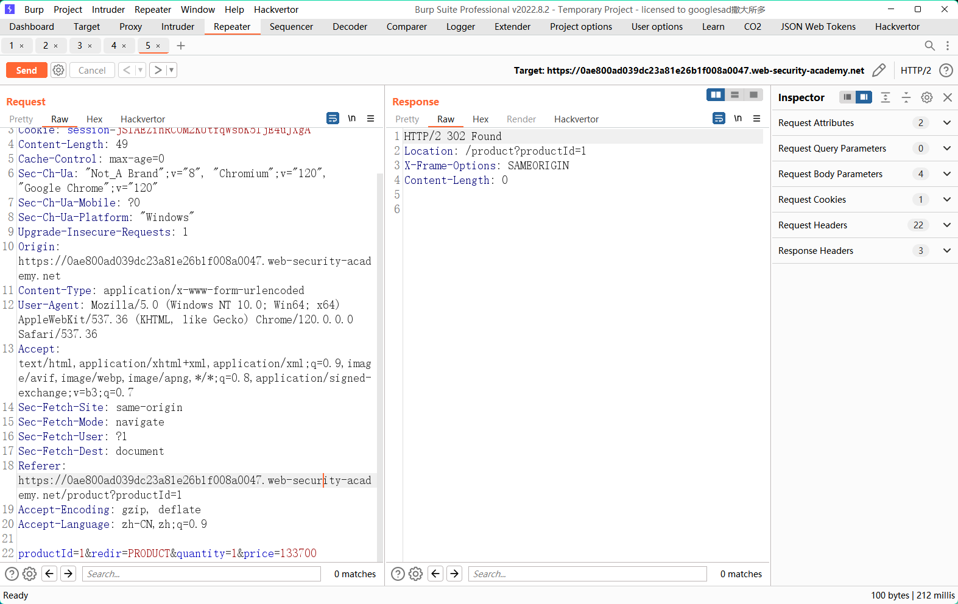958x604 pixels.
Task: Select Repeater tab 4
Action: (x=114, y=46)
